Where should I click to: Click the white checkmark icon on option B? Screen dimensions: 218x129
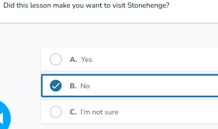click(56, 86)
